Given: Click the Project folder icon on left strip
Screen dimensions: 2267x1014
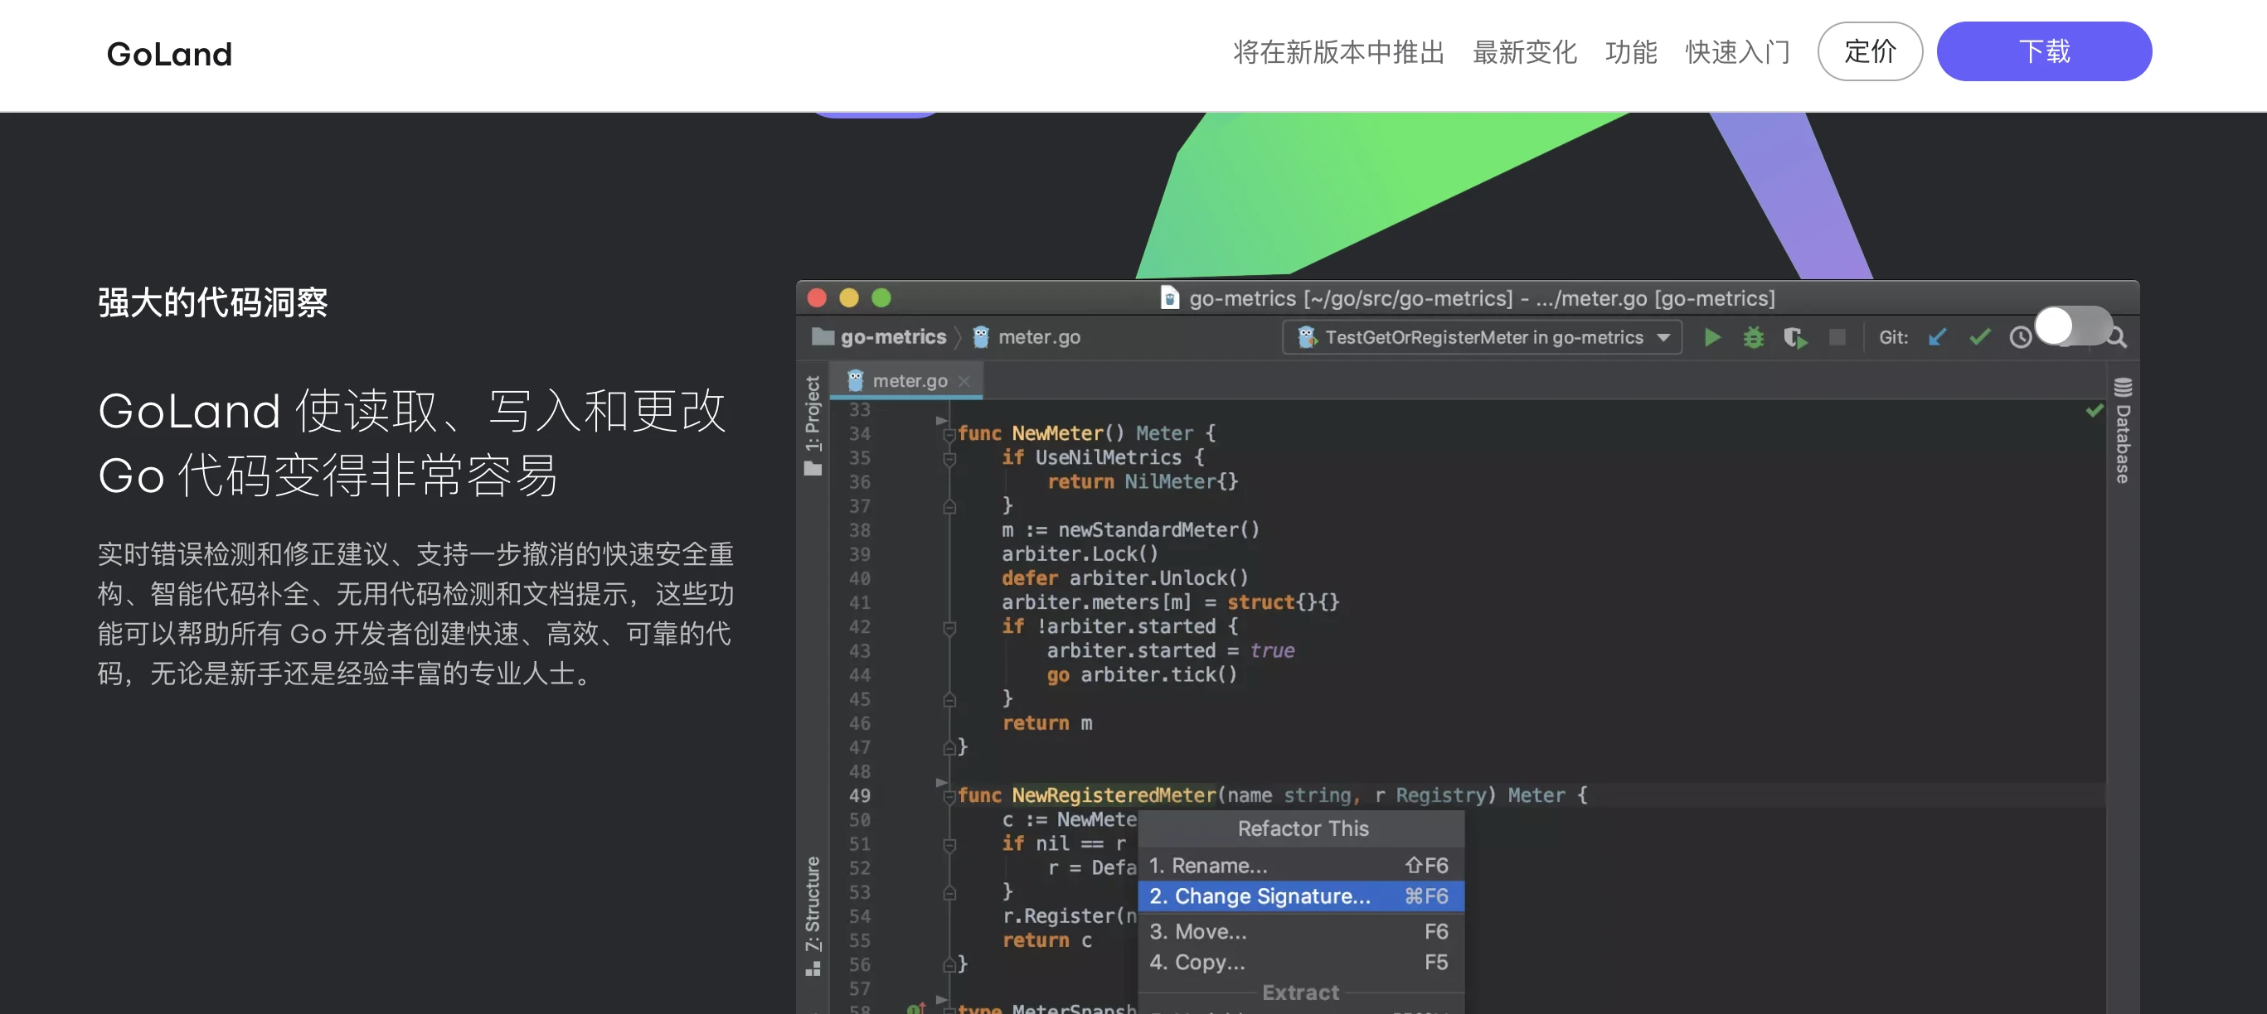Looking at the screenshot, I should click(x=813, y=469).
